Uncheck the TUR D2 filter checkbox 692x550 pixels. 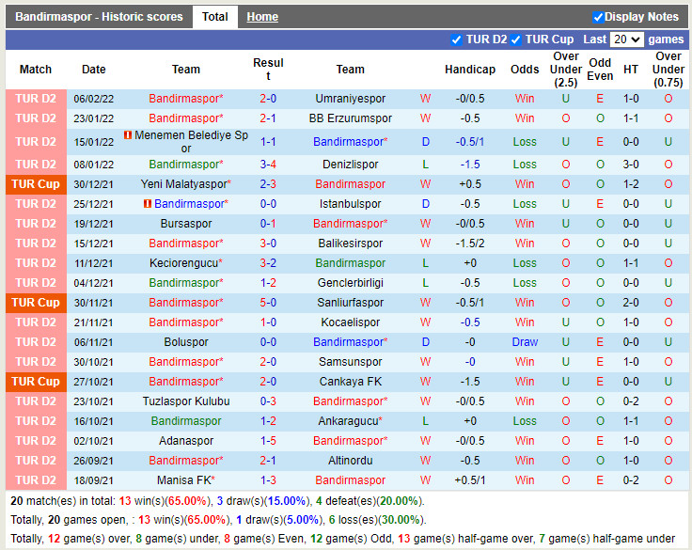click(x=457, y=39)
